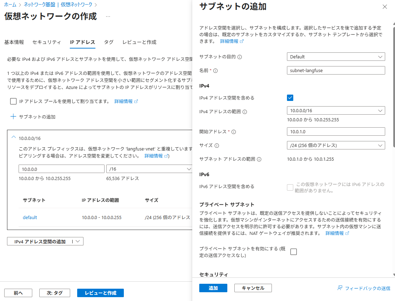Uncheck IPv4 アドレス空間を含める
This screenshot has height=301, width=395.
click(290, 98)
